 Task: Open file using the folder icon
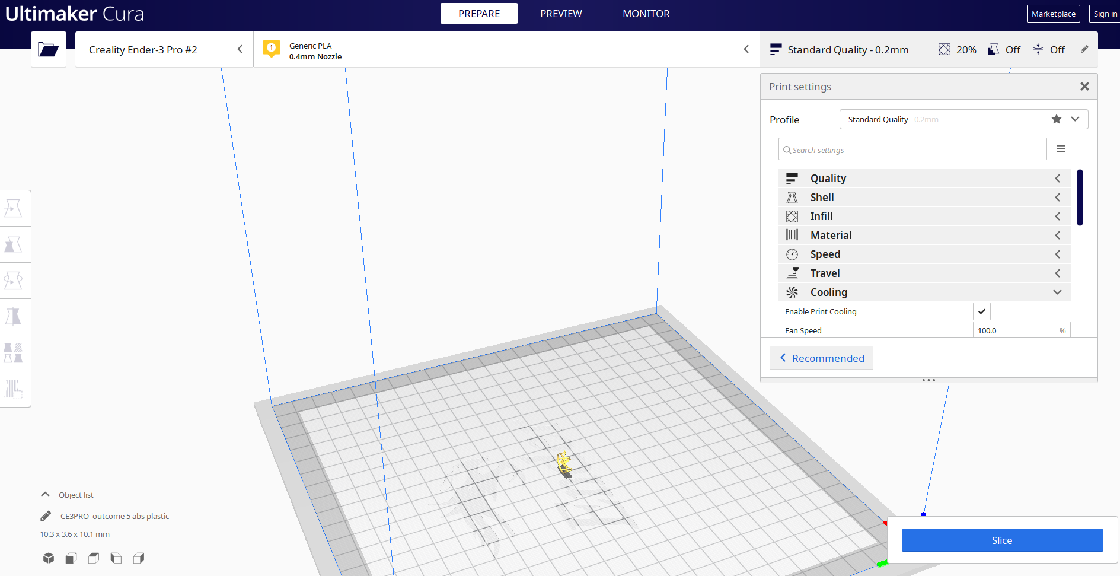coord(48,49)
